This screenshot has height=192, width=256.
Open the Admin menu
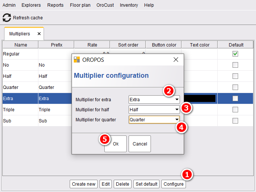[x=9, y=5]
